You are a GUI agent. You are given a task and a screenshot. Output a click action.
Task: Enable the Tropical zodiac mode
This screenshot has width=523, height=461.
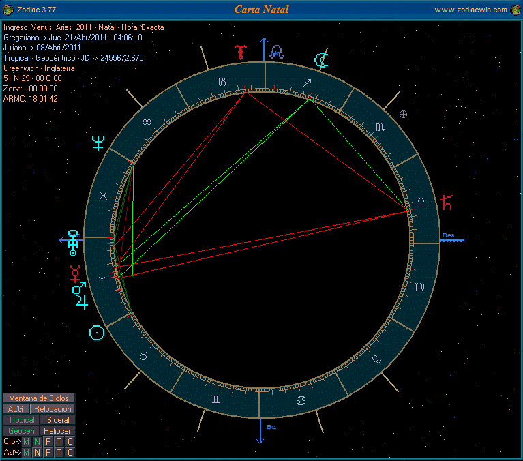pos(21,420)
